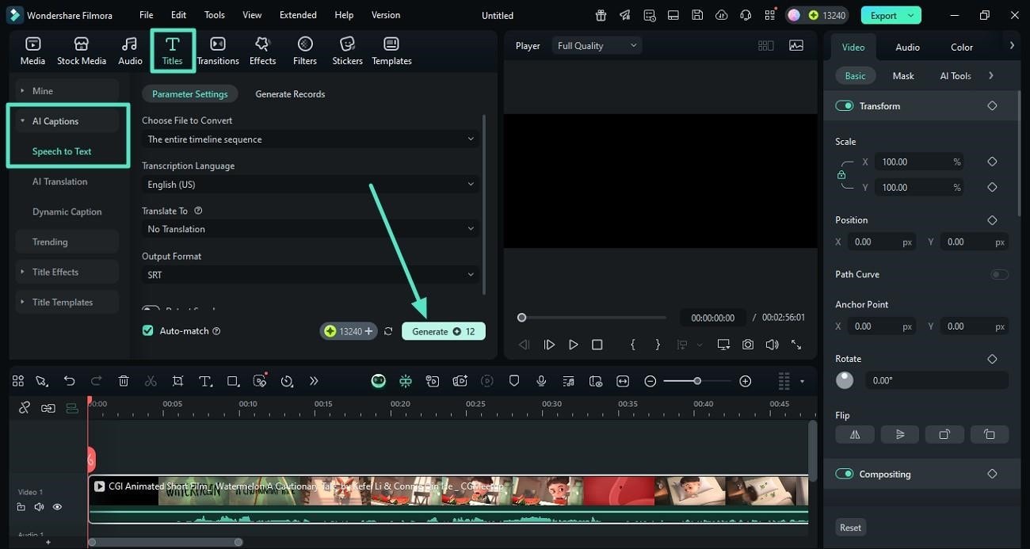
Task: Switch to the Audio properties tab
Action: [907, 47]
